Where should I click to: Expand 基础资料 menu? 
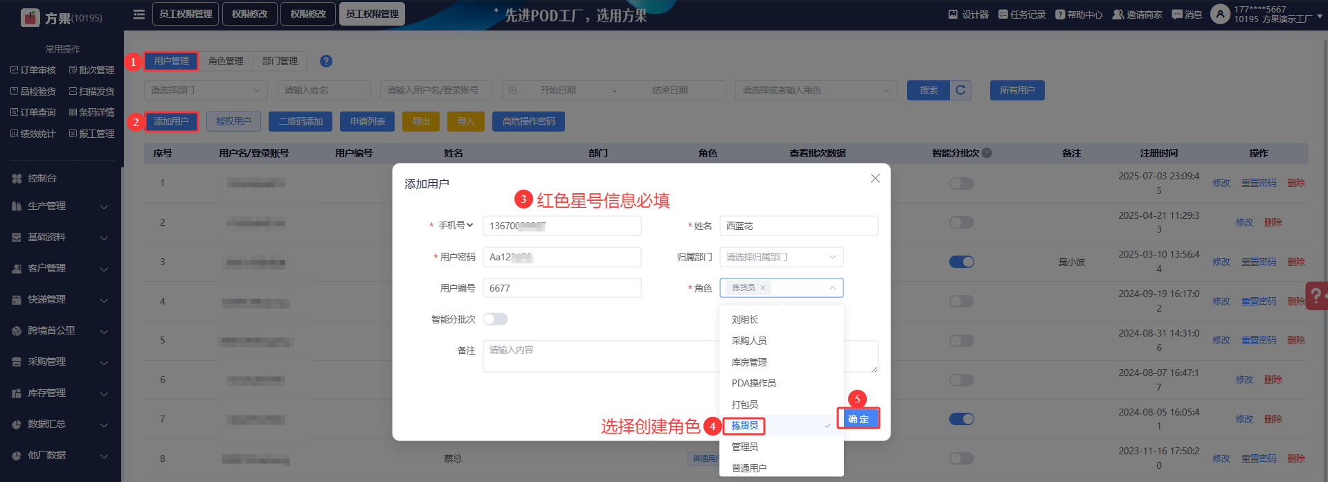tap(60, 238)
